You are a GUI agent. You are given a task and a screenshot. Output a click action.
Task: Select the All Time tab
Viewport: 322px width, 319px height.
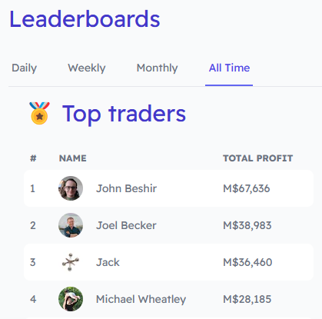tap(229, 68)
